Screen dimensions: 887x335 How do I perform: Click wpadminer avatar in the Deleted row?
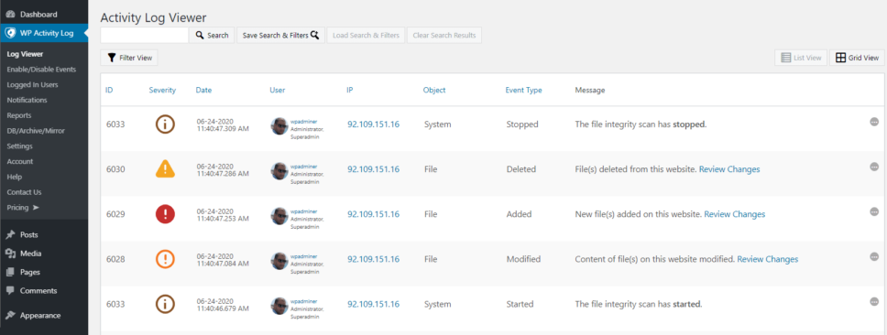coord(279,171)
